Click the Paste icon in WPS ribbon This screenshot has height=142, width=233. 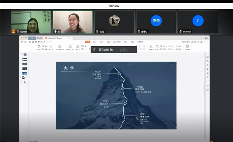39,47
